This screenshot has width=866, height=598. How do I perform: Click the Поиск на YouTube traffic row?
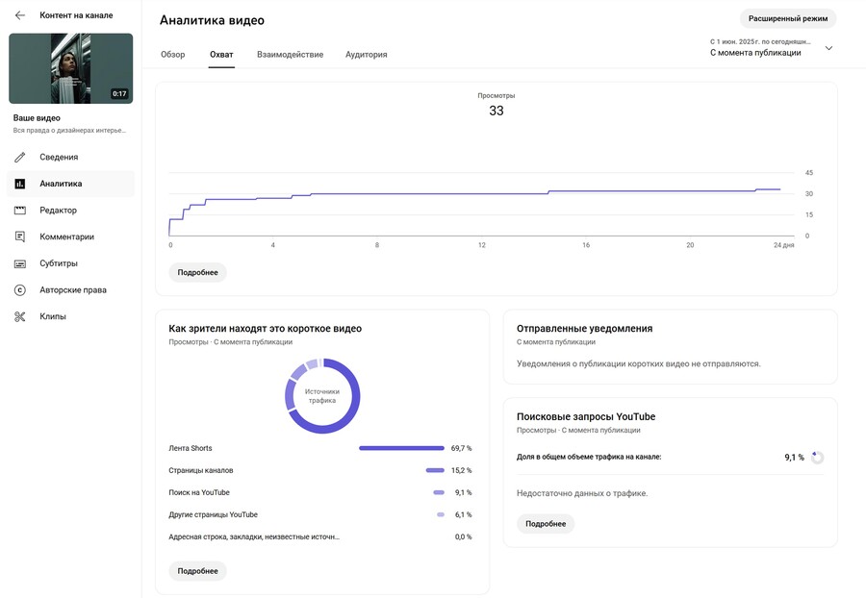320,492
